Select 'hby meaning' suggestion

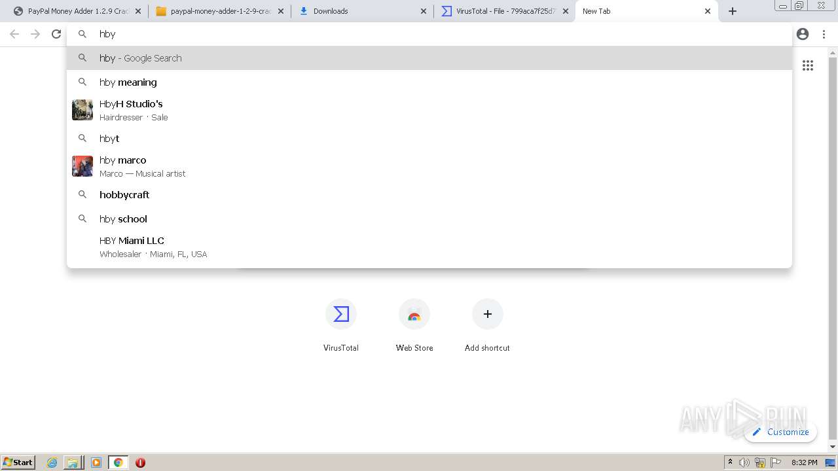pyautogui.click(x=429, y=82)
